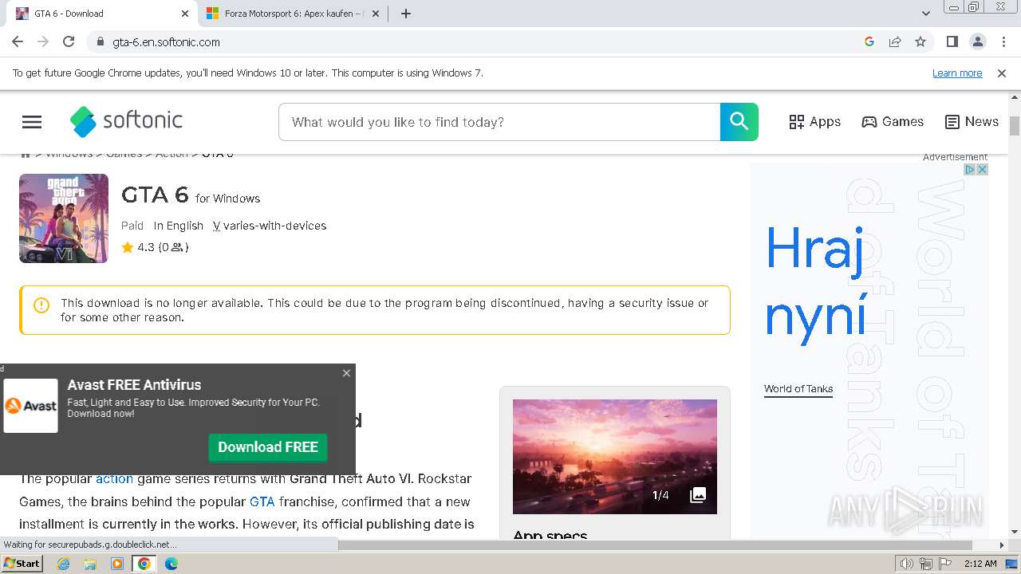Close the GTA 6 tab

point(185,14)
